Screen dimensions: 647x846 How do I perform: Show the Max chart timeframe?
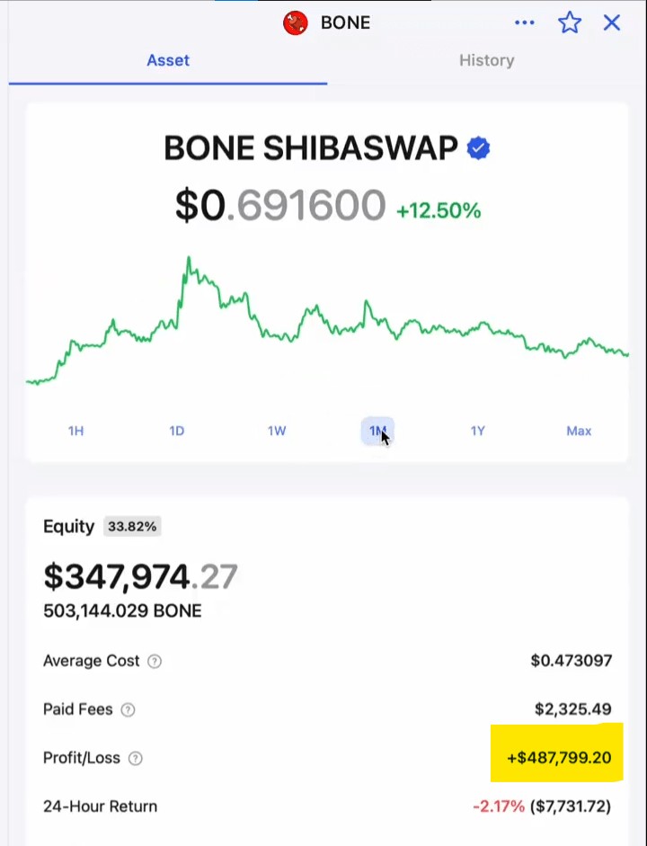click(x=579, y=432)
